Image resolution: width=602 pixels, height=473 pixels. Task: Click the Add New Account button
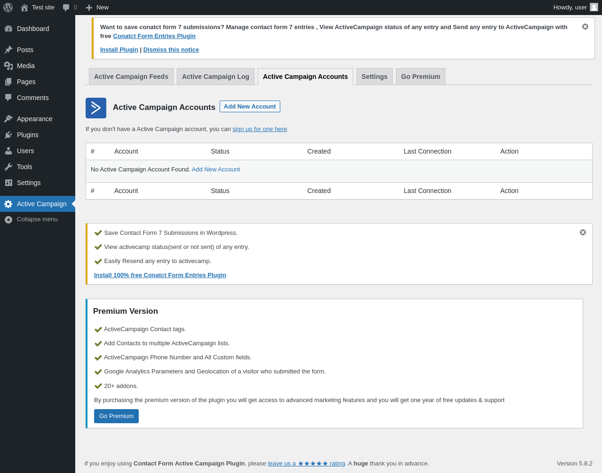250,107
